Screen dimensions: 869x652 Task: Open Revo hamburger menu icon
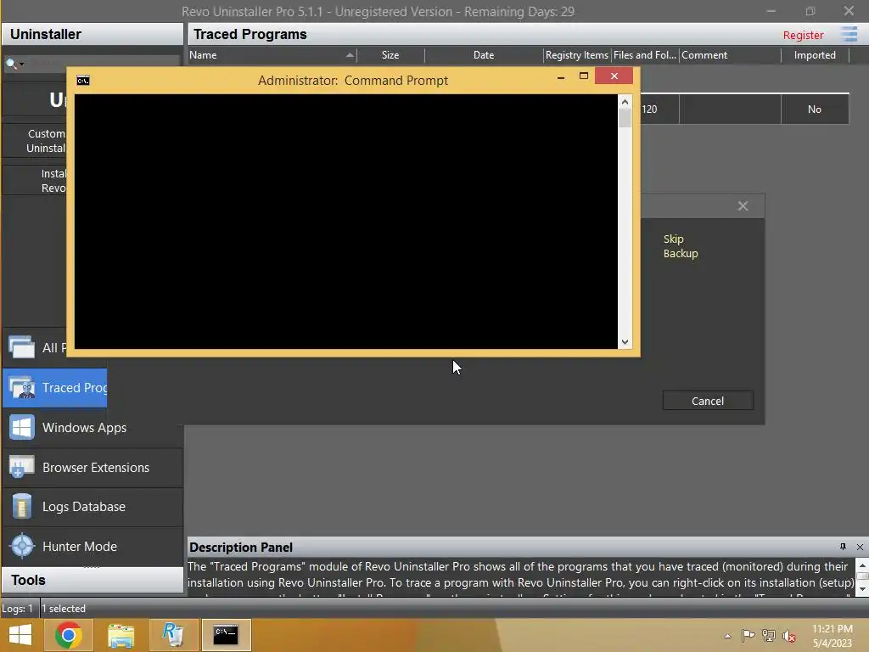click(849, 34)
